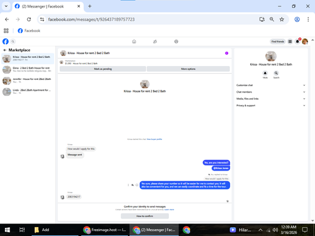Search in conversation using the magnifier icon

(x=276, y=73)
